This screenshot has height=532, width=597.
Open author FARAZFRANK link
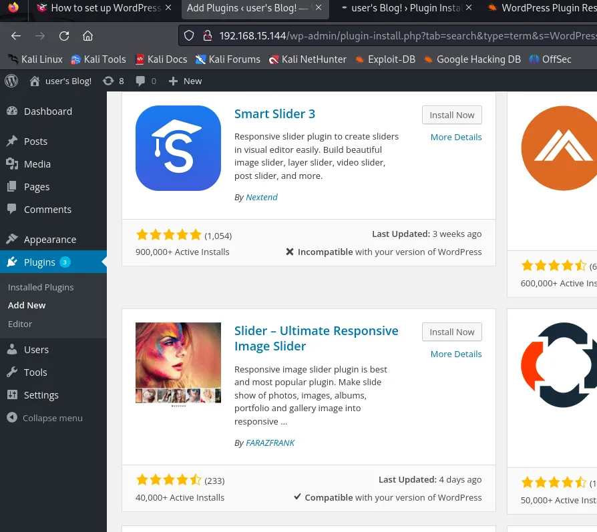click(270, 443)
